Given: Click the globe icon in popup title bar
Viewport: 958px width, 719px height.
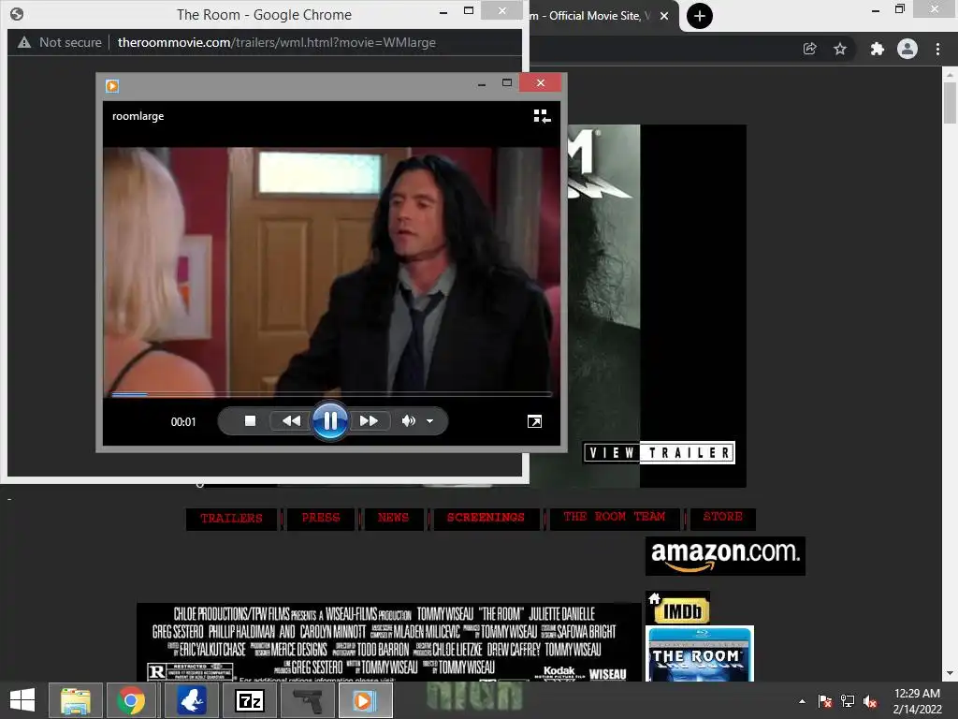Looking at the screenshot, I should pyautogui.click(x=17, y=14).
